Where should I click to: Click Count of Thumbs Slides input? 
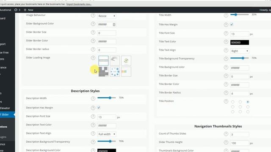[240, 134]
